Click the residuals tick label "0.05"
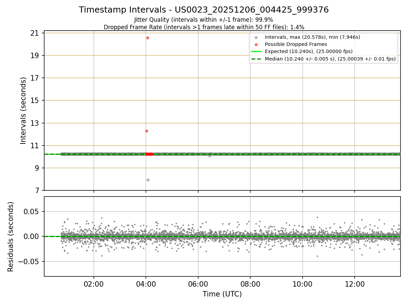This screenshot has width=408, height=306. pos(32,211)
